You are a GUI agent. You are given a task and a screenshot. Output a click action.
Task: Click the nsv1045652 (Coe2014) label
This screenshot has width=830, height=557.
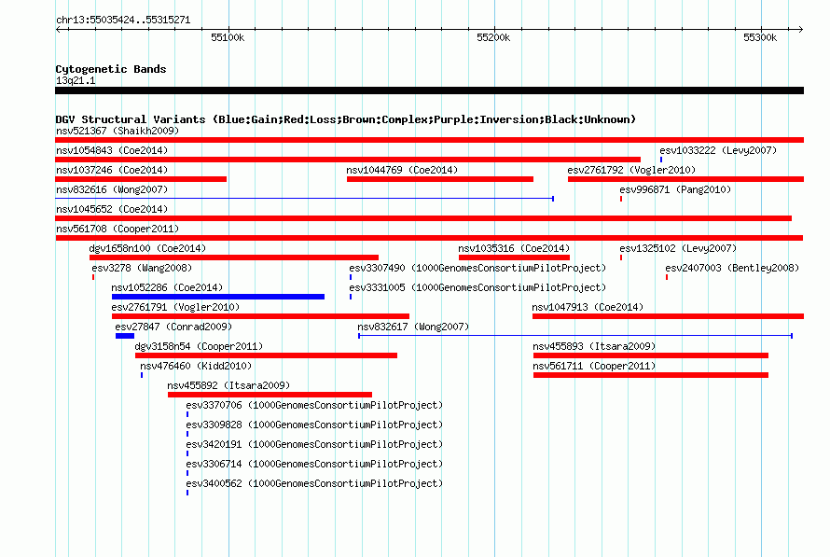point(112,209)
